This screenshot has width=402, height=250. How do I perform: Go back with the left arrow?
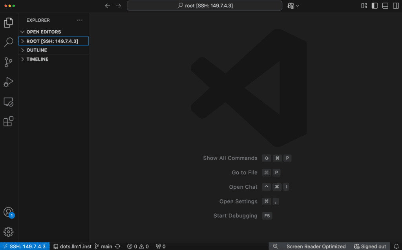pos(108,6)
